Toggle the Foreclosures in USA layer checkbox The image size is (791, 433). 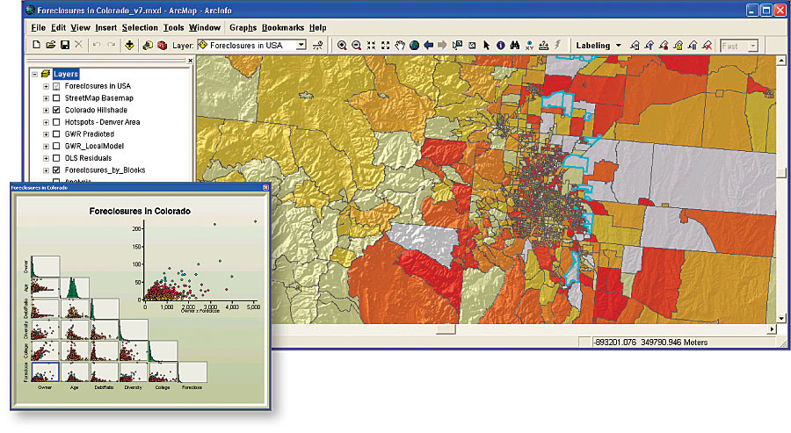[x=56, y=86]
